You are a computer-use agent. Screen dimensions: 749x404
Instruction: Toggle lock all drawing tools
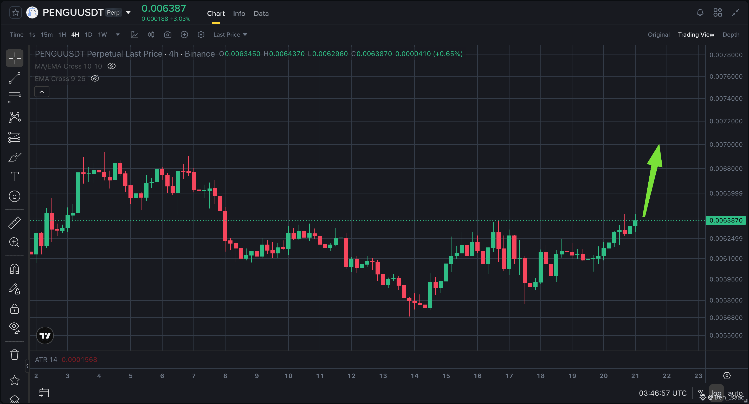pyautogui.click(x=15, y=308)
